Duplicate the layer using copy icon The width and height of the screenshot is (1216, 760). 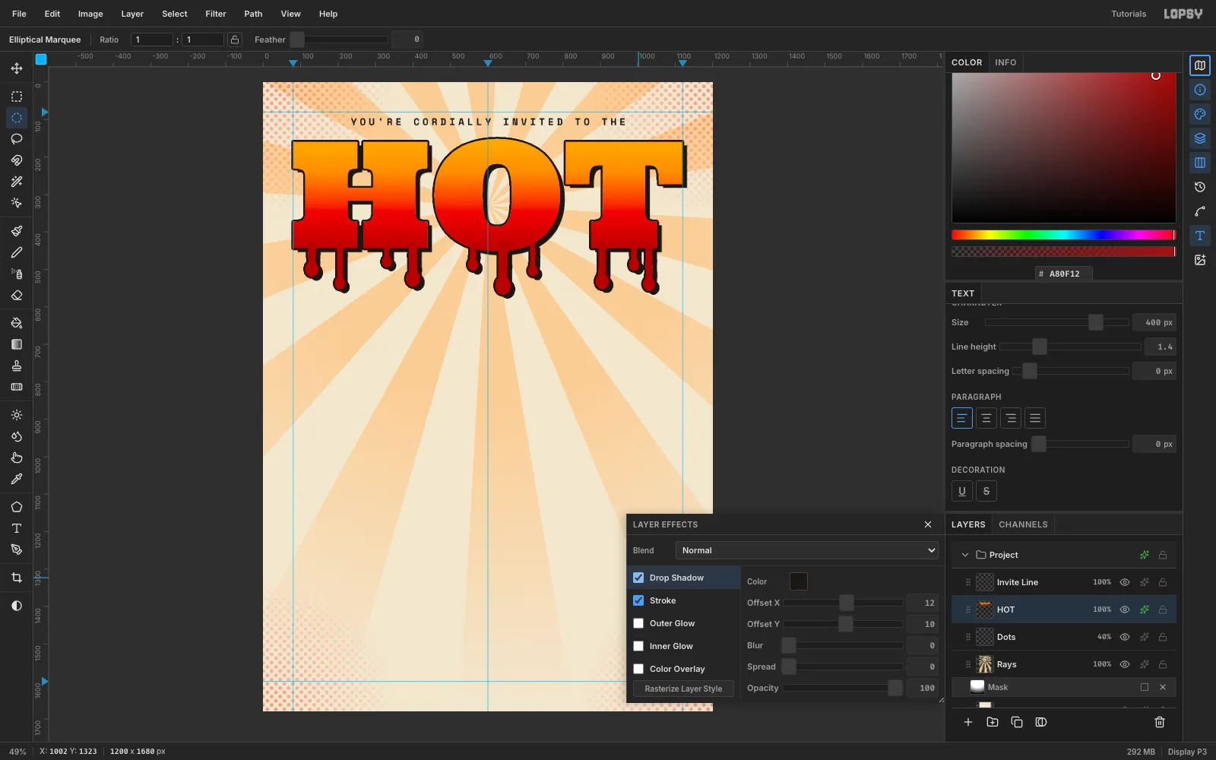click(x=1017, y=722)
